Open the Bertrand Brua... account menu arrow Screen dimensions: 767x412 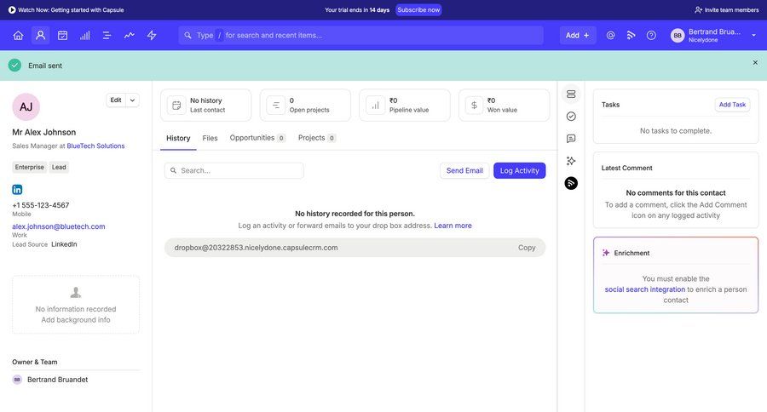(754, 35)
